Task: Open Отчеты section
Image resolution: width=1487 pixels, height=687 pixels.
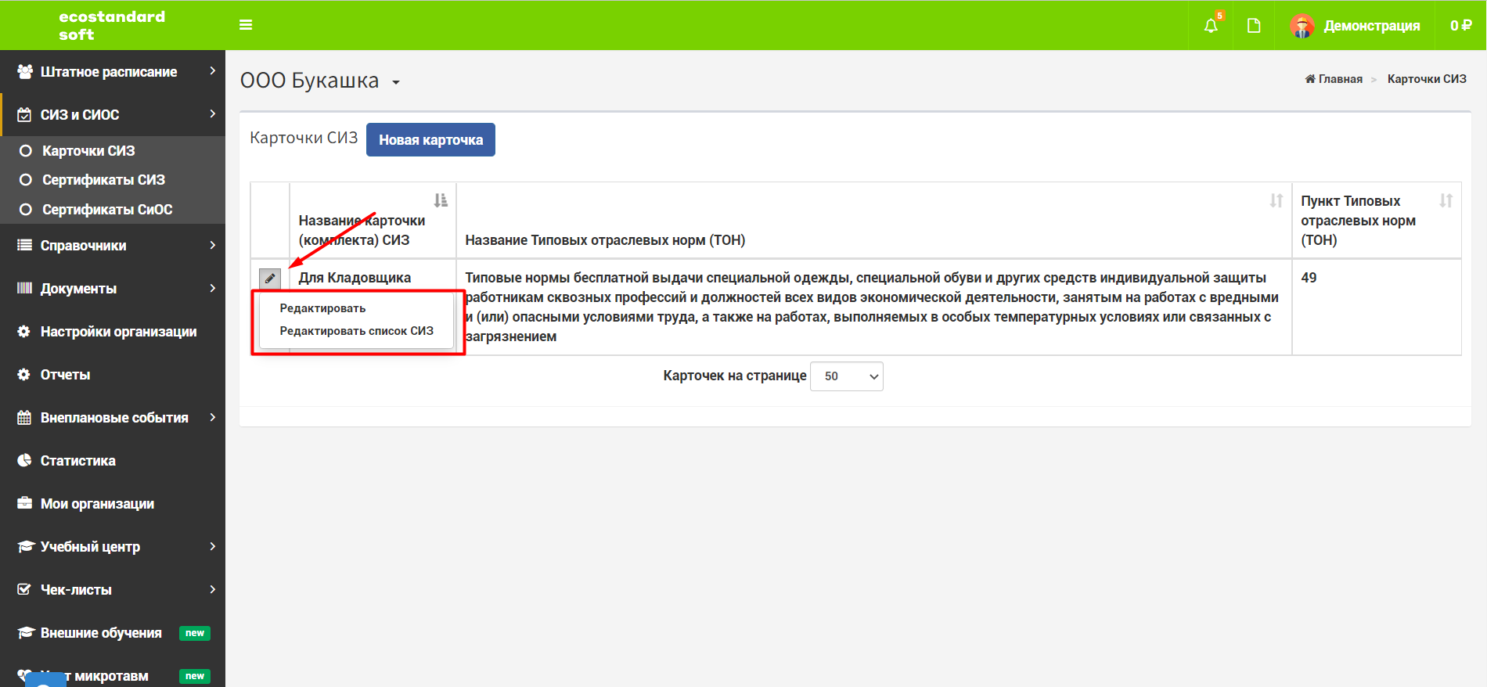Action: (113, 374)
